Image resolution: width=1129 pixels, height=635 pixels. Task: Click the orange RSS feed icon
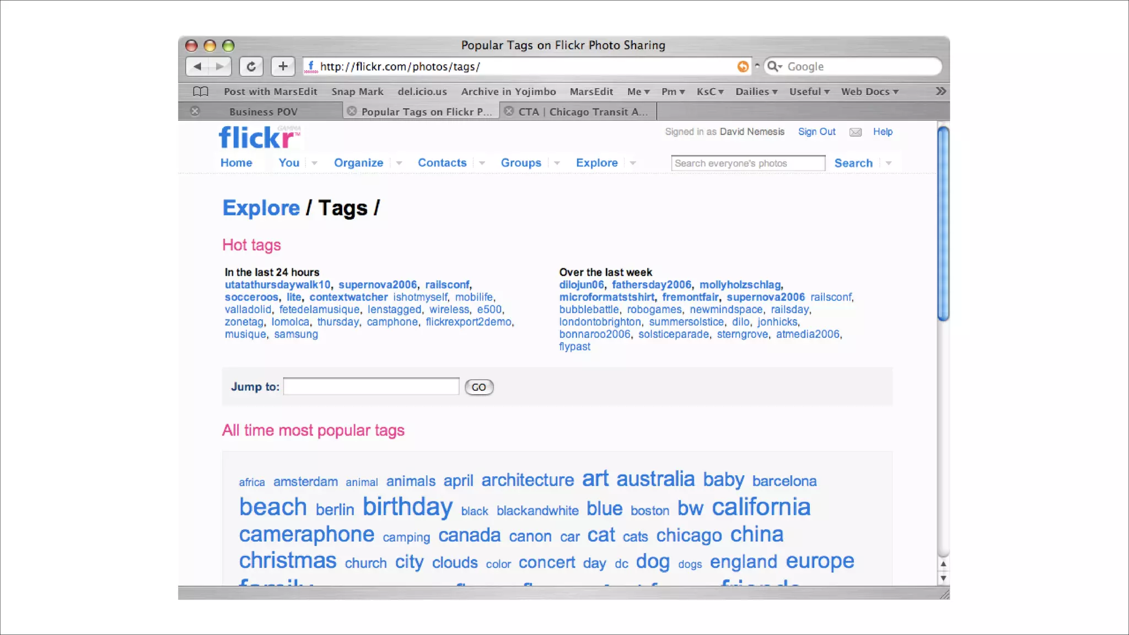pos(743,67)
